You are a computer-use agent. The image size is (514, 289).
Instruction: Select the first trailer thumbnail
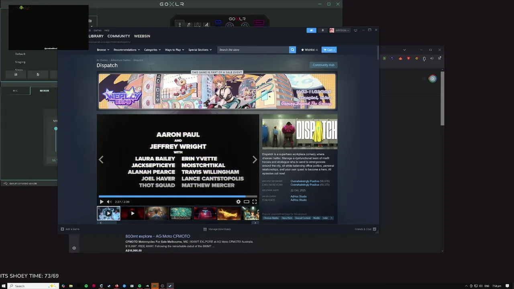(x=108, y=213)
